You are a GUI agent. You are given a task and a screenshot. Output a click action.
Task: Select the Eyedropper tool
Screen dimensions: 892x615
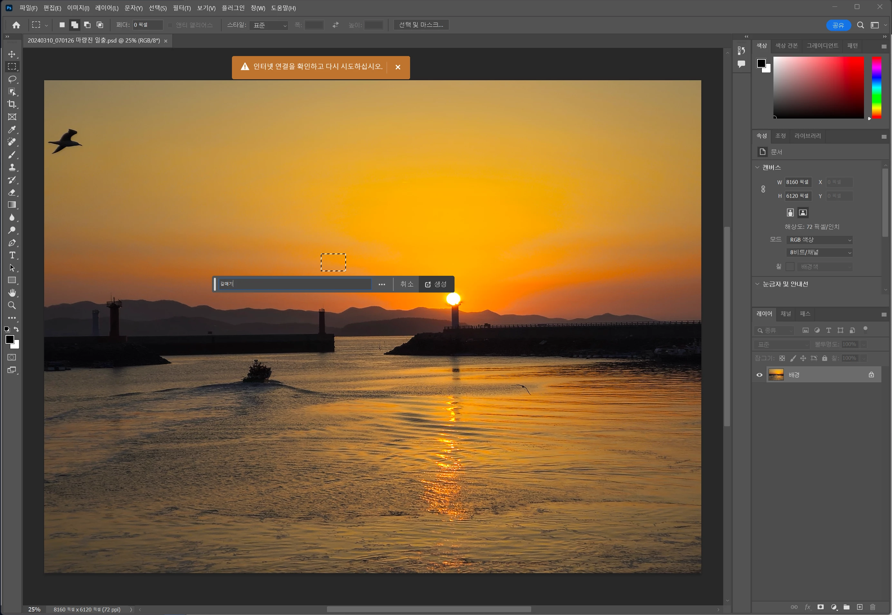point(12,130)
